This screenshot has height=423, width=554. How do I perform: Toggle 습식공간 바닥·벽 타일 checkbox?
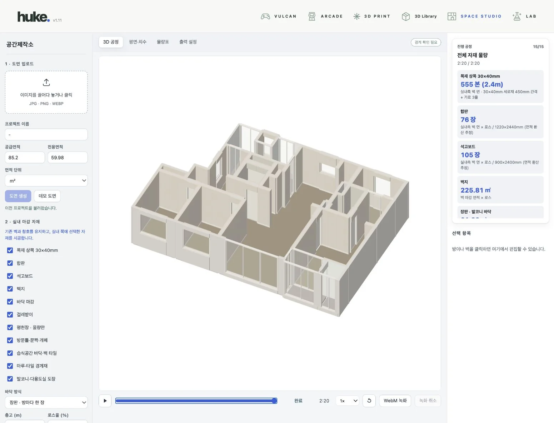10,353
